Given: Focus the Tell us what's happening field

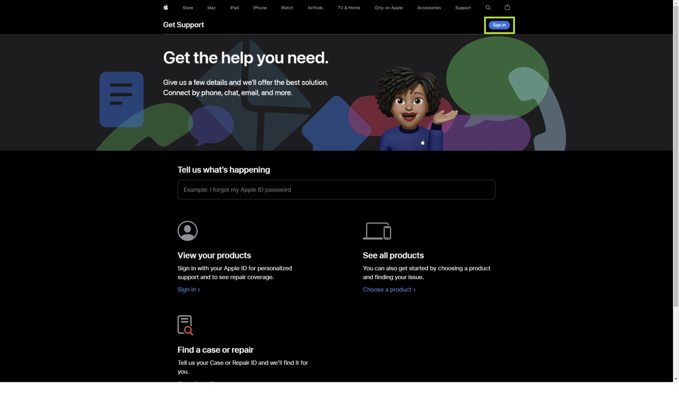Looking at the screenshot, I should (x=336, y=190).
